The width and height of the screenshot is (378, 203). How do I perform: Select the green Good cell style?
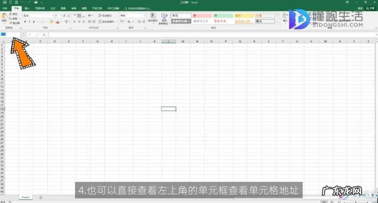click(x=223, y=15)
